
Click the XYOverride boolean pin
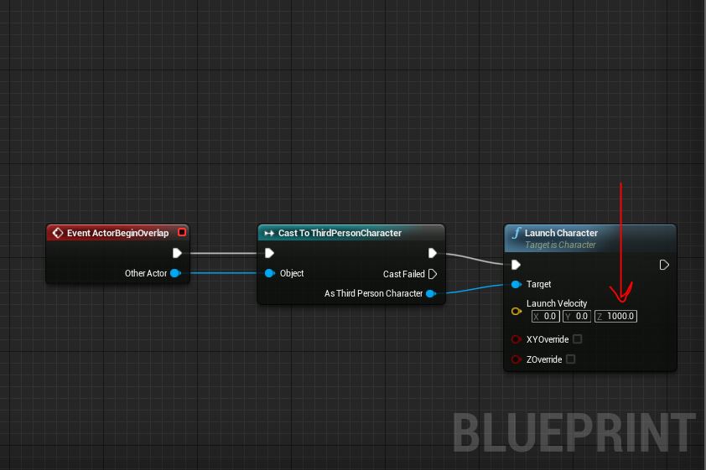(x=516, y=339)
